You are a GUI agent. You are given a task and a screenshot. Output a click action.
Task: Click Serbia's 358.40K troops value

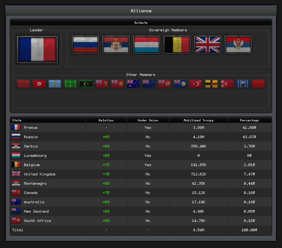[x=198, y=146]
